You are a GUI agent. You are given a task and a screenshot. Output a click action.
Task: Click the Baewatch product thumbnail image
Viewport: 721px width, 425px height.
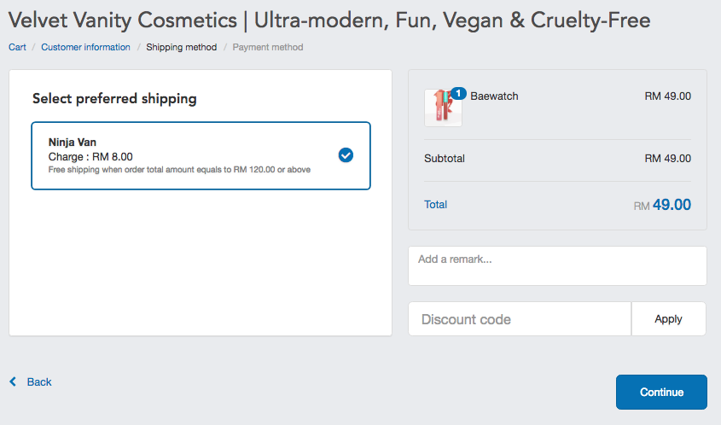(x=444, y=108)
